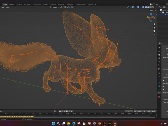168x126 pixels.
Task: Click the blue Z axis gizmo
Action: tap(151, 14)
